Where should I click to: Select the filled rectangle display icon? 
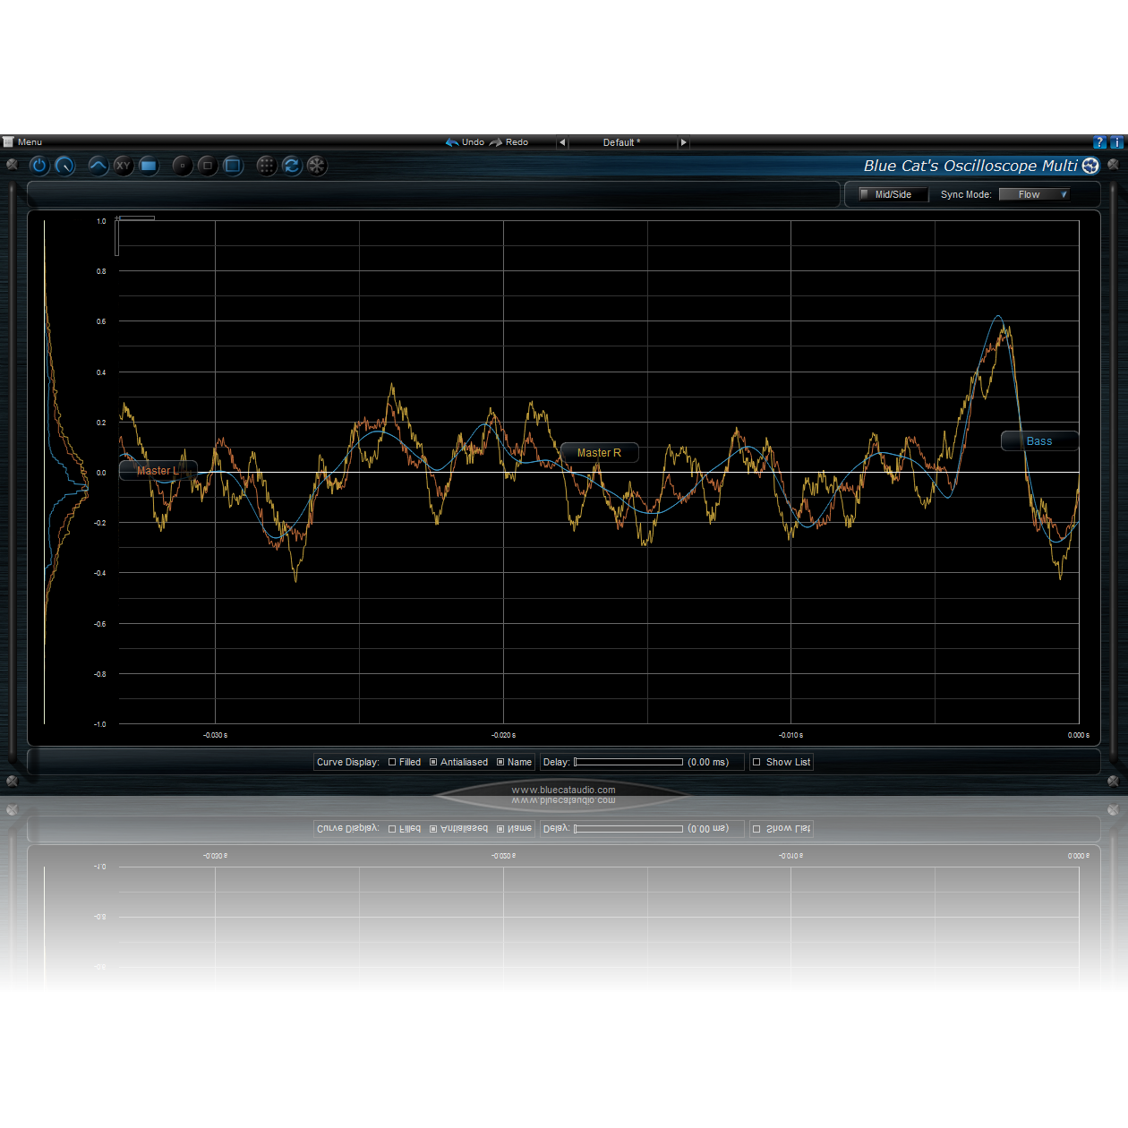pyautogui.click(x=149, y=166)
